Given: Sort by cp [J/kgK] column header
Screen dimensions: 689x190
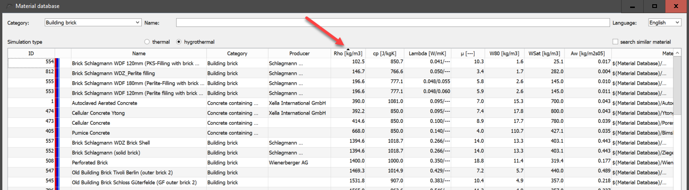Looking at the screenshot, I should coord(385,53).
